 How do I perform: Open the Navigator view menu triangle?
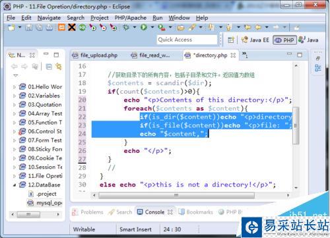15,76
